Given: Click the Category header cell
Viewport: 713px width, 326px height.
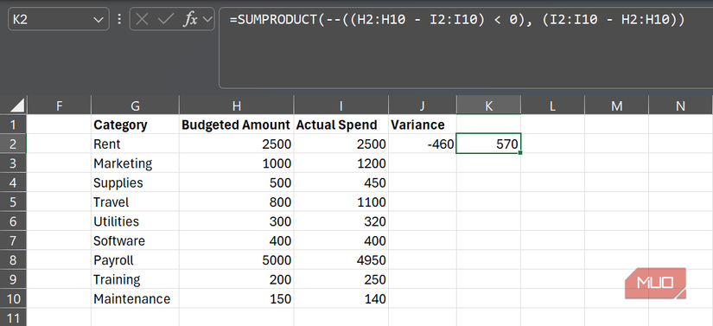Looking at the screenshot, I should pos(135,125).
